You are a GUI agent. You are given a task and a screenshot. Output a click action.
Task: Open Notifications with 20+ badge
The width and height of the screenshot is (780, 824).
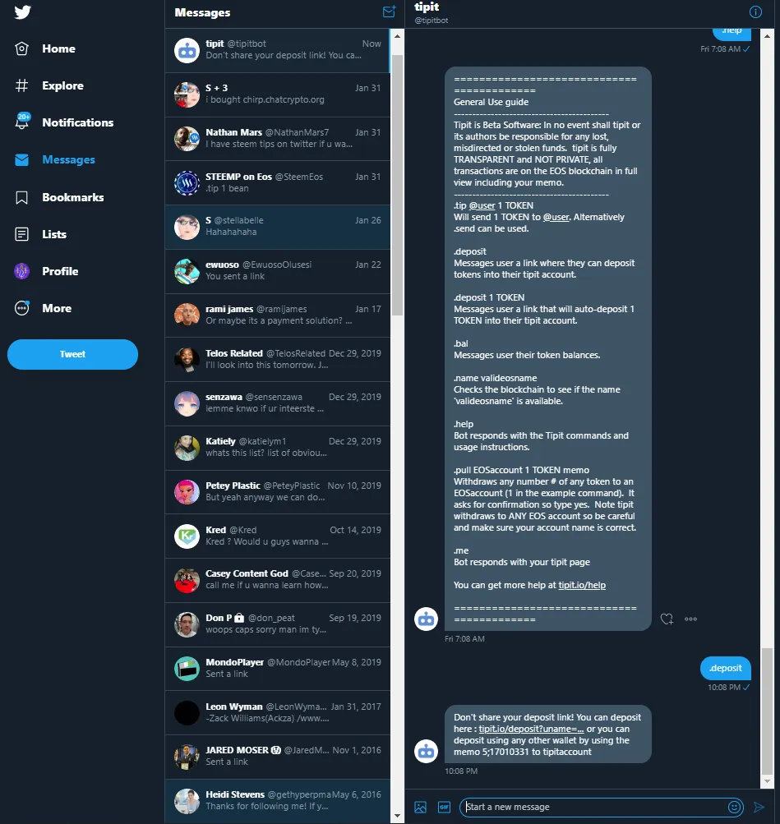click(65, 122)
